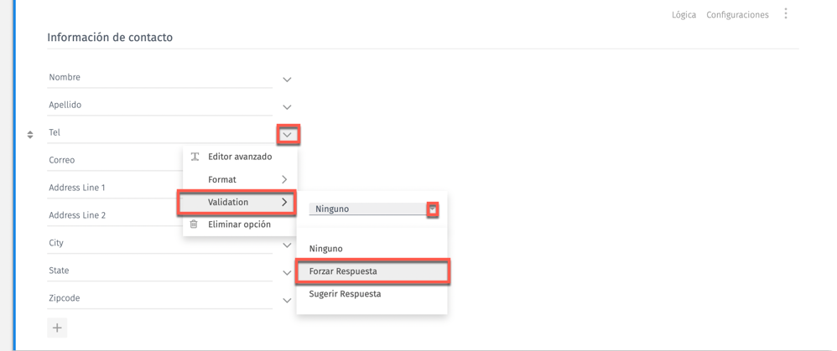Open the Ninguno validation type dropdown
837x351 pixels.
pos(432,209)
